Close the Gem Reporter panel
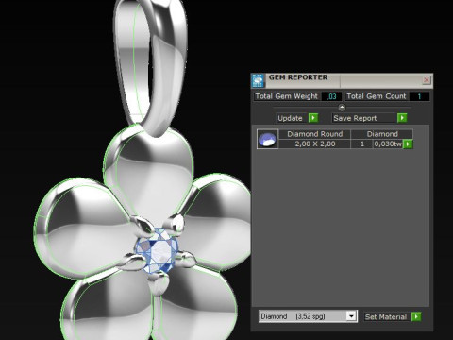 coord(427,80)
